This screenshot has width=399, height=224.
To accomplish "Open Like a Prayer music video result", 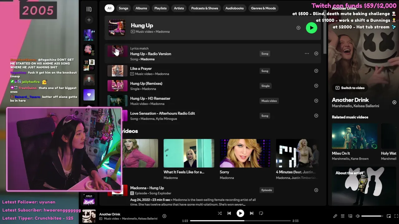I will coord(141,68).
